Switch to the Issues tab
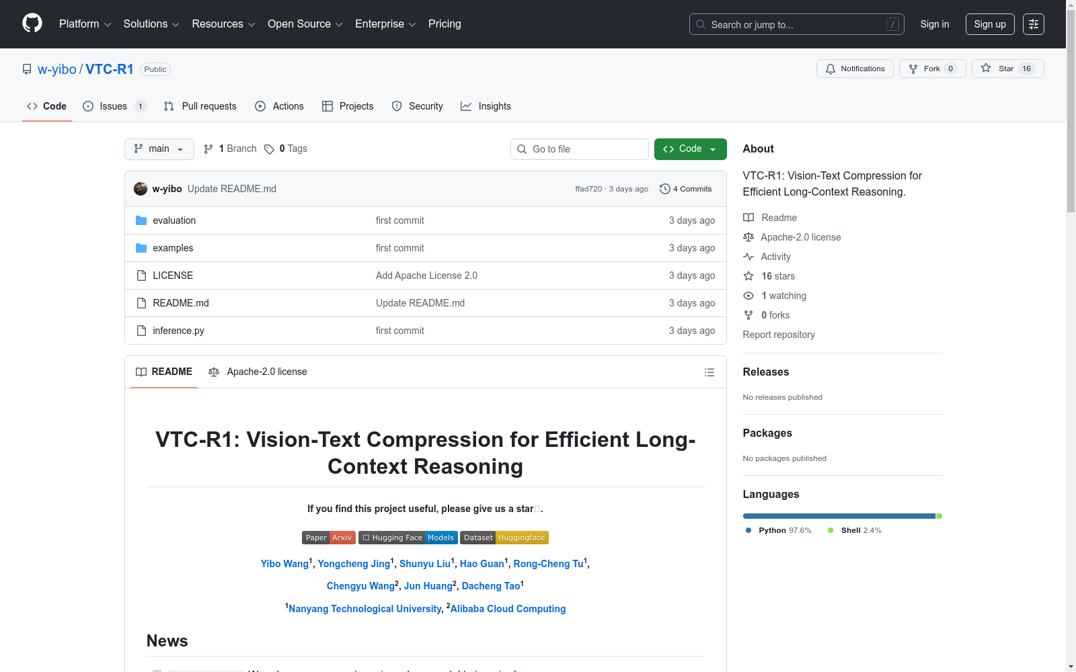This screenshot has height=672, width=1076. 114,106
